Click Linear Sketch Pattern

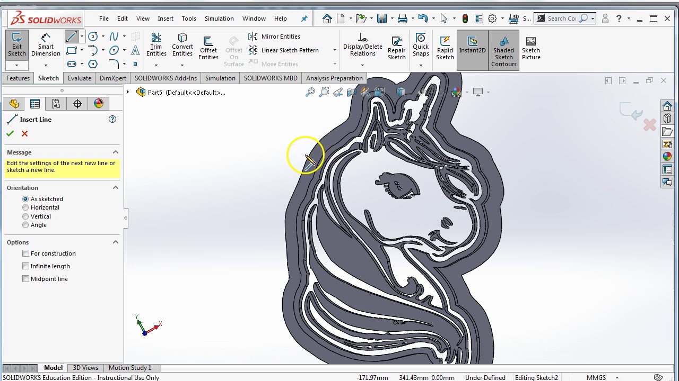[x=284, y=50]
